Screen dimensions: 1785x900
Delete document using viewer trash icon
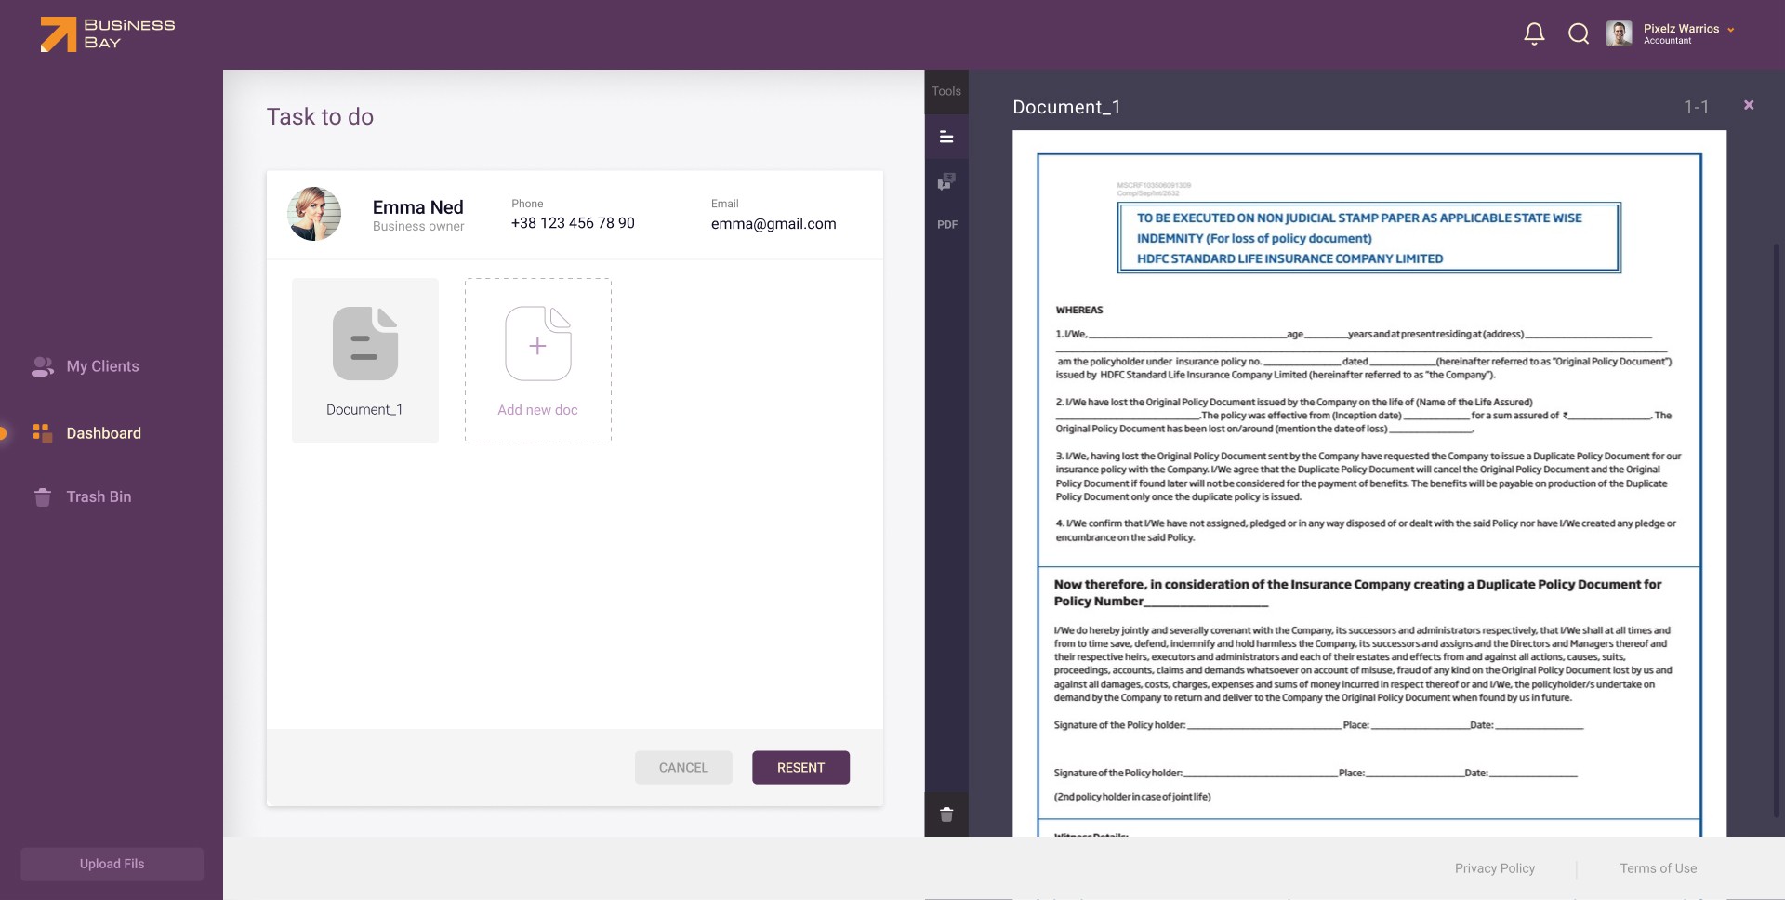946,814
